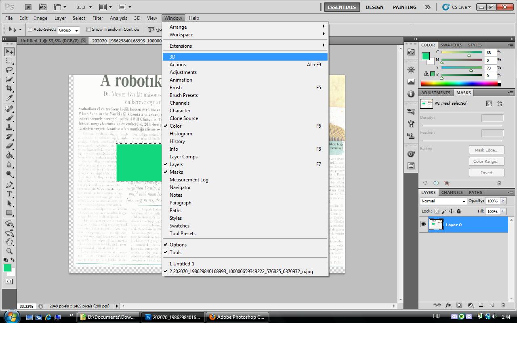Activate the Zoom tool in toolbox
This screenshot has width=517, height=364.
(9, 251)
